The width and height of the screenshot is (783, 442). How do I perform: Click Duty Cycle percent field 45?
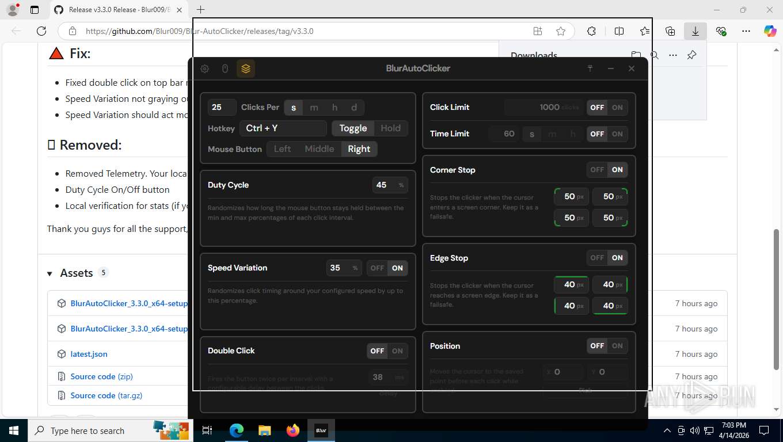pos(390,185)
